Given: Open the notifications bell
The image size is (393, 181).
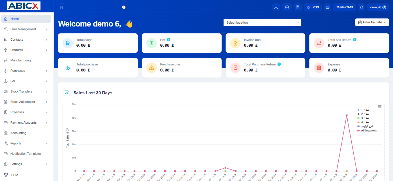Looking at the screenshot, I should [361, 7].
